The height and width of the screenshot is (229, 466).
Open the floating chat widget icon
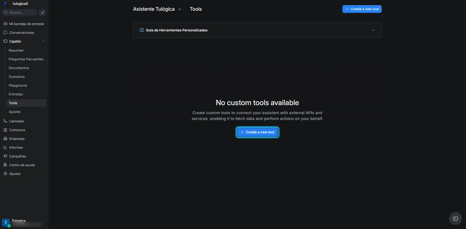(x=455, y=219)
